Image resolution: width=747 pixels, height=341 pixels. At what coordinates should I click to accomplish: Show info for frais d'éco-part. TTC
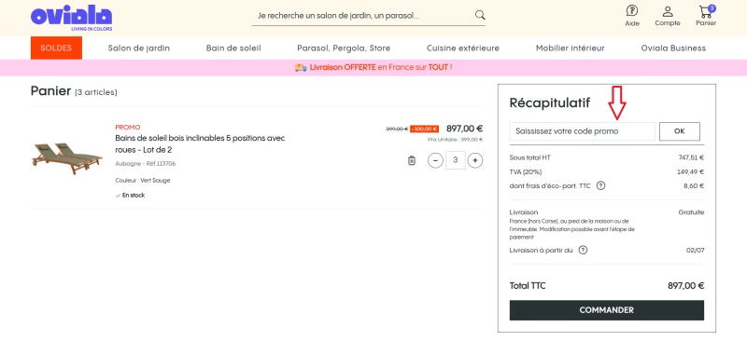point(600,186)
